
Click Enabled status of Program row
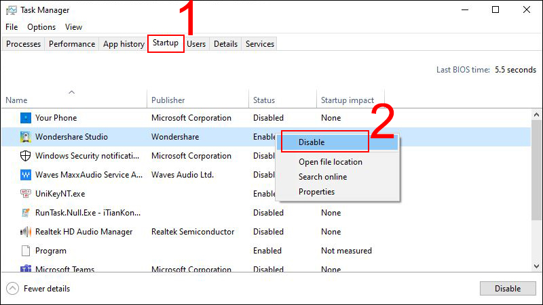(x=267, y=251)
